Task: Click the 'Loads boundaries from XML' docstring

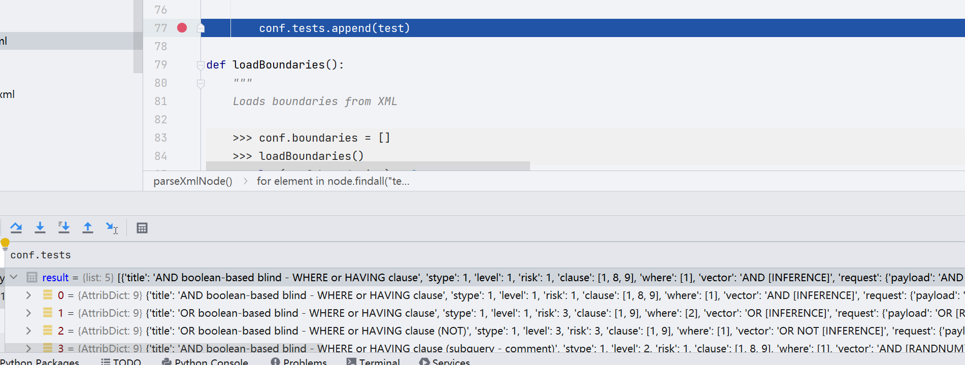Action: [x=315, y=102]
